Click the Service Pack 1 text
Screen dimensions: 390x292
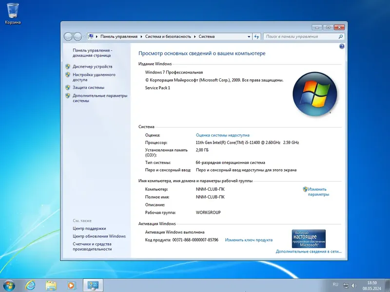click(157, 88)
